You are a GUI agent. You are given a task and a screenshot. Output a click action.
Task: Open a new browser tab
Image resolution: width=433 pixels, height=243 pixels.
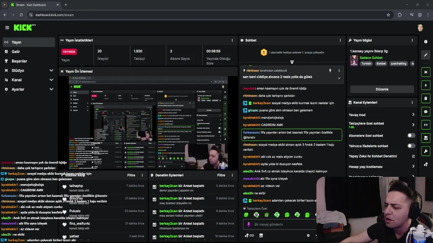(x=66, y=5)
